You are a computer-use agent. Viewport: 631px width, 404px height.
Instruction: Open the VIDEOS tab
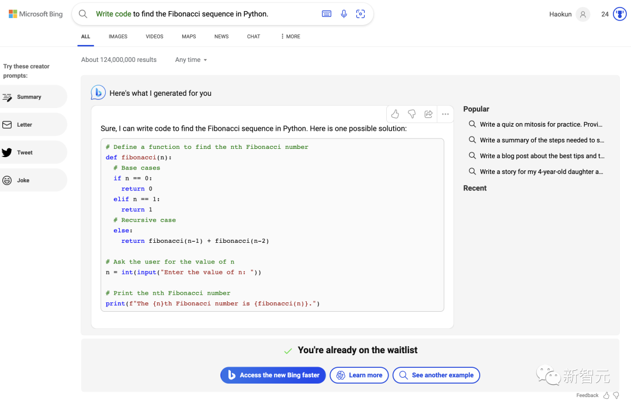click(155, 36)
